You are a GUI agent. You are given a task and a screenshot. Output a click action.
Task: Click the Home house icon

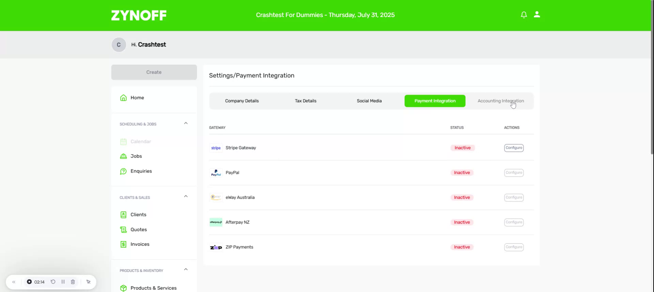coord(123,98)
